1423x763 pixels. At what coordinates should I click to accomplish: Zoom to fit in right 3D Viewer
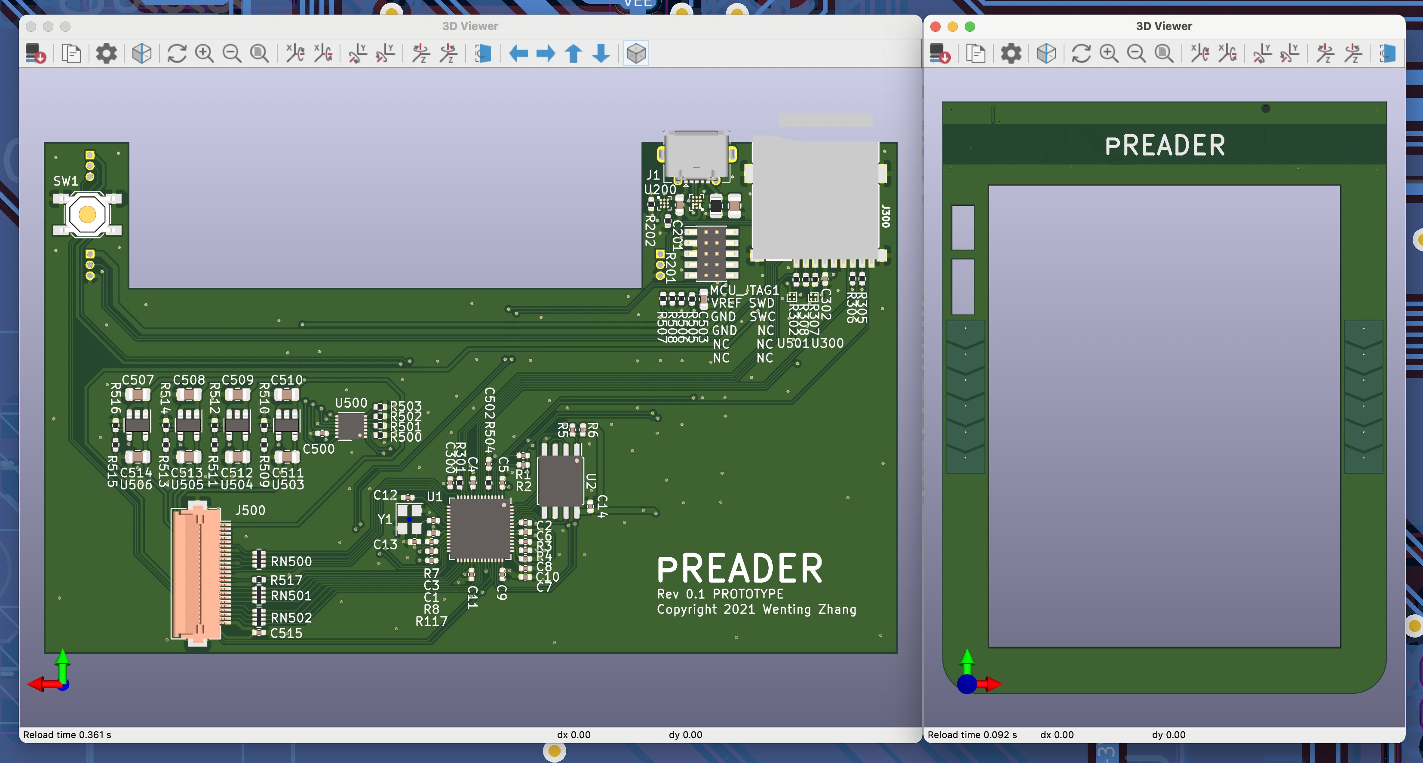pos(1164,54)
